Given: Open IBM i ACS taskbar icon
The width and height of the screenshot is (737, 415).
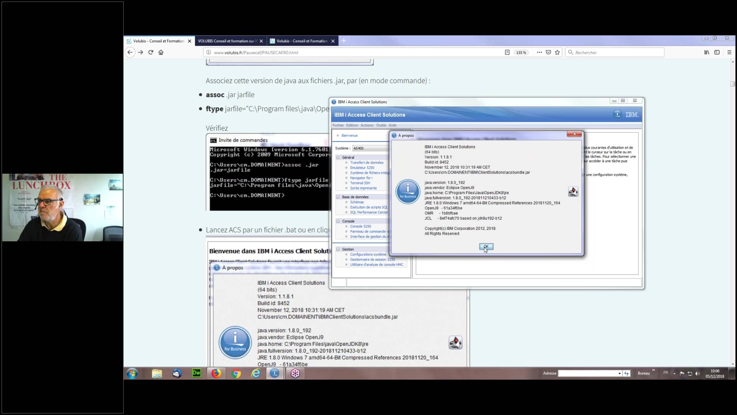Looking at the screenshot, I should pos(275,373).
